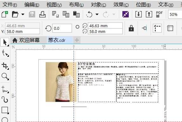Click the ruler origin corner icon

tap(13, 47)
